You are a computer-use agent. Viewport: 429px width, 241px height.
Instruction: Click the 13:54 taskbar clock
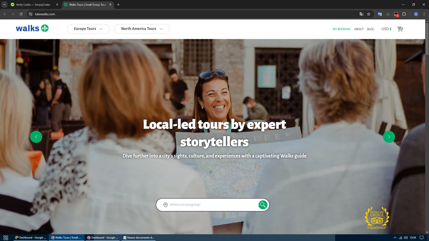pyautogui.click(x=413, y=238)
